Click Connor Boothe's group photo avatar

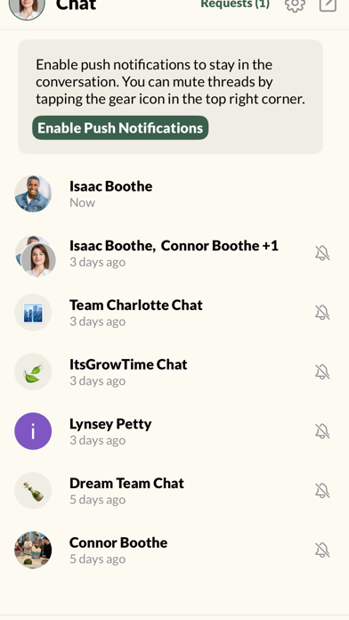[x=33, y=550]
